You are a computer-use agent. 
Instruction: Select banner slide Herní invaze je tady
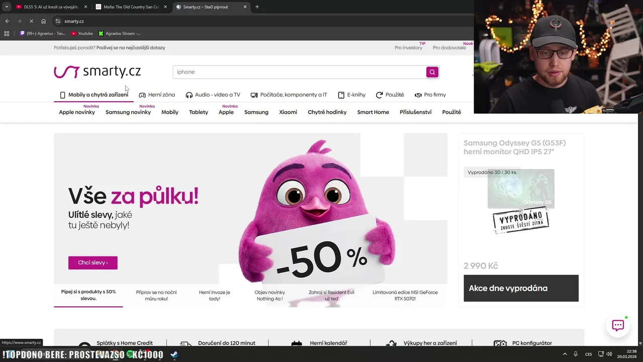215,295
